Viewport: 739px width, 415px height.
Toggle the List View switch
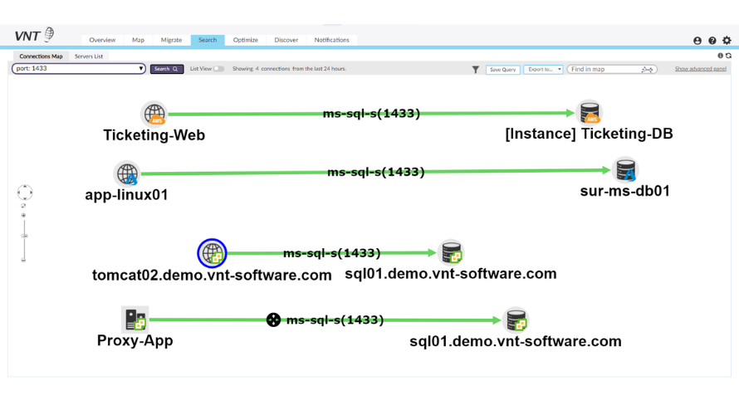coord(218,69)
